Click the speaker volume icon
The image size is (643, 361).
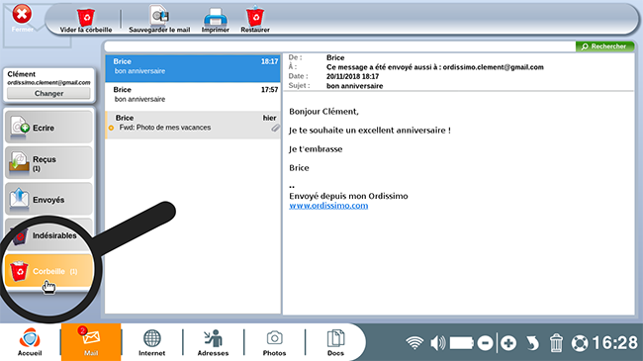[x=437, y=343]
